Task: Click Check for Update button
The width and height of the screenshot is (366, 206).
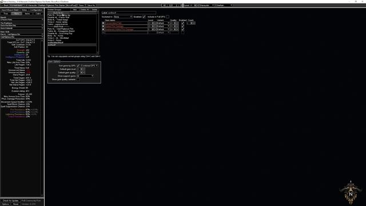Action: click(10, 201)
